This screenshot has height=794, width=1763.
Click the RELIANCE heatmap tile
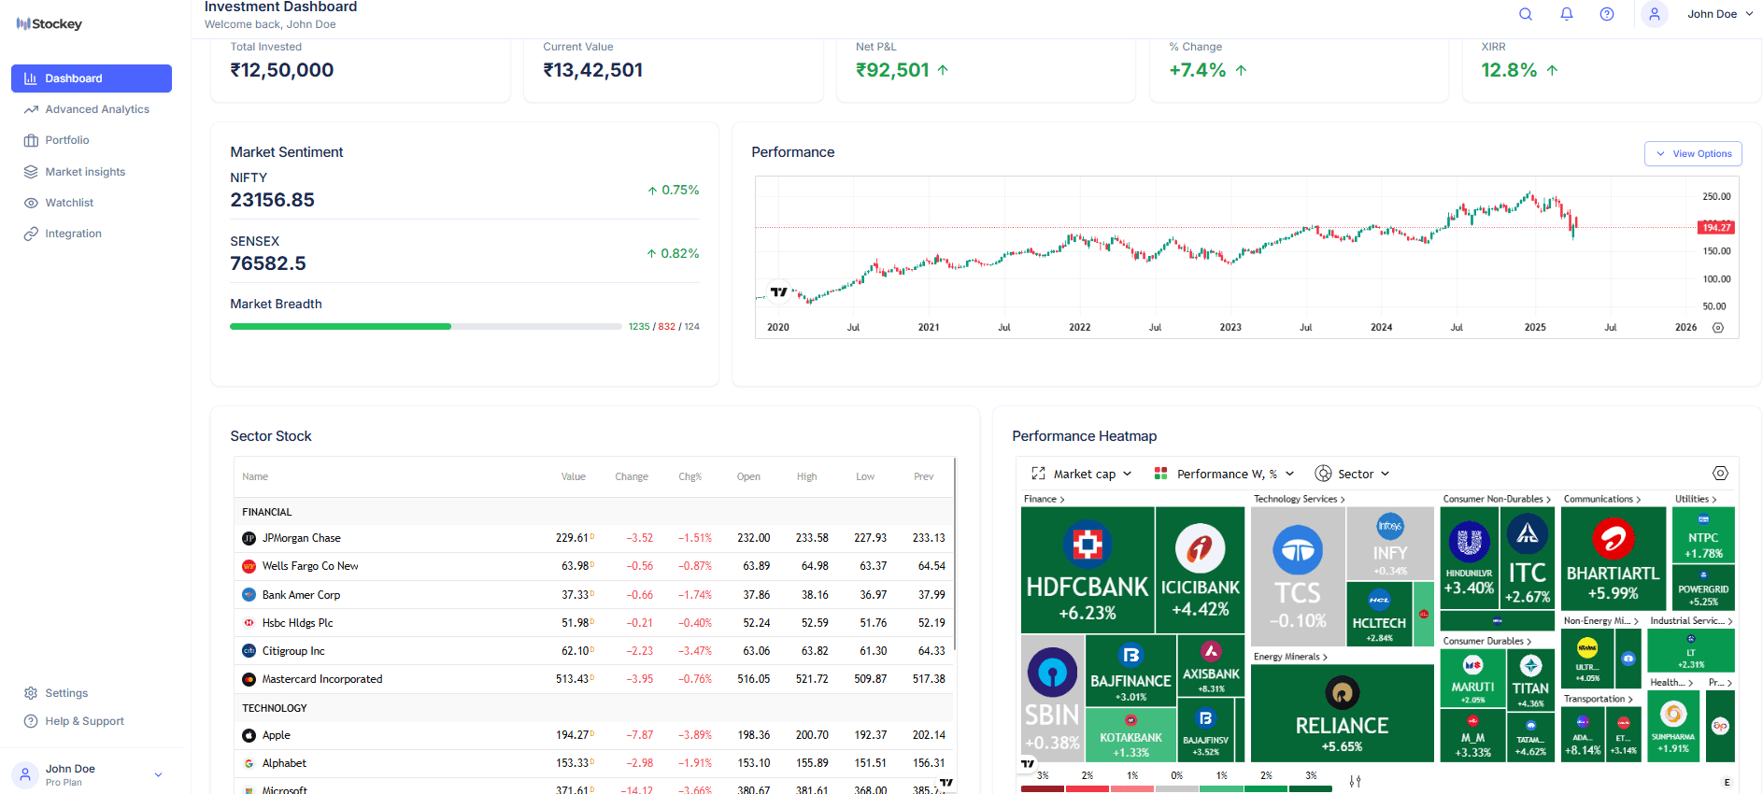pyautogui.click(x=1343, y=713)
